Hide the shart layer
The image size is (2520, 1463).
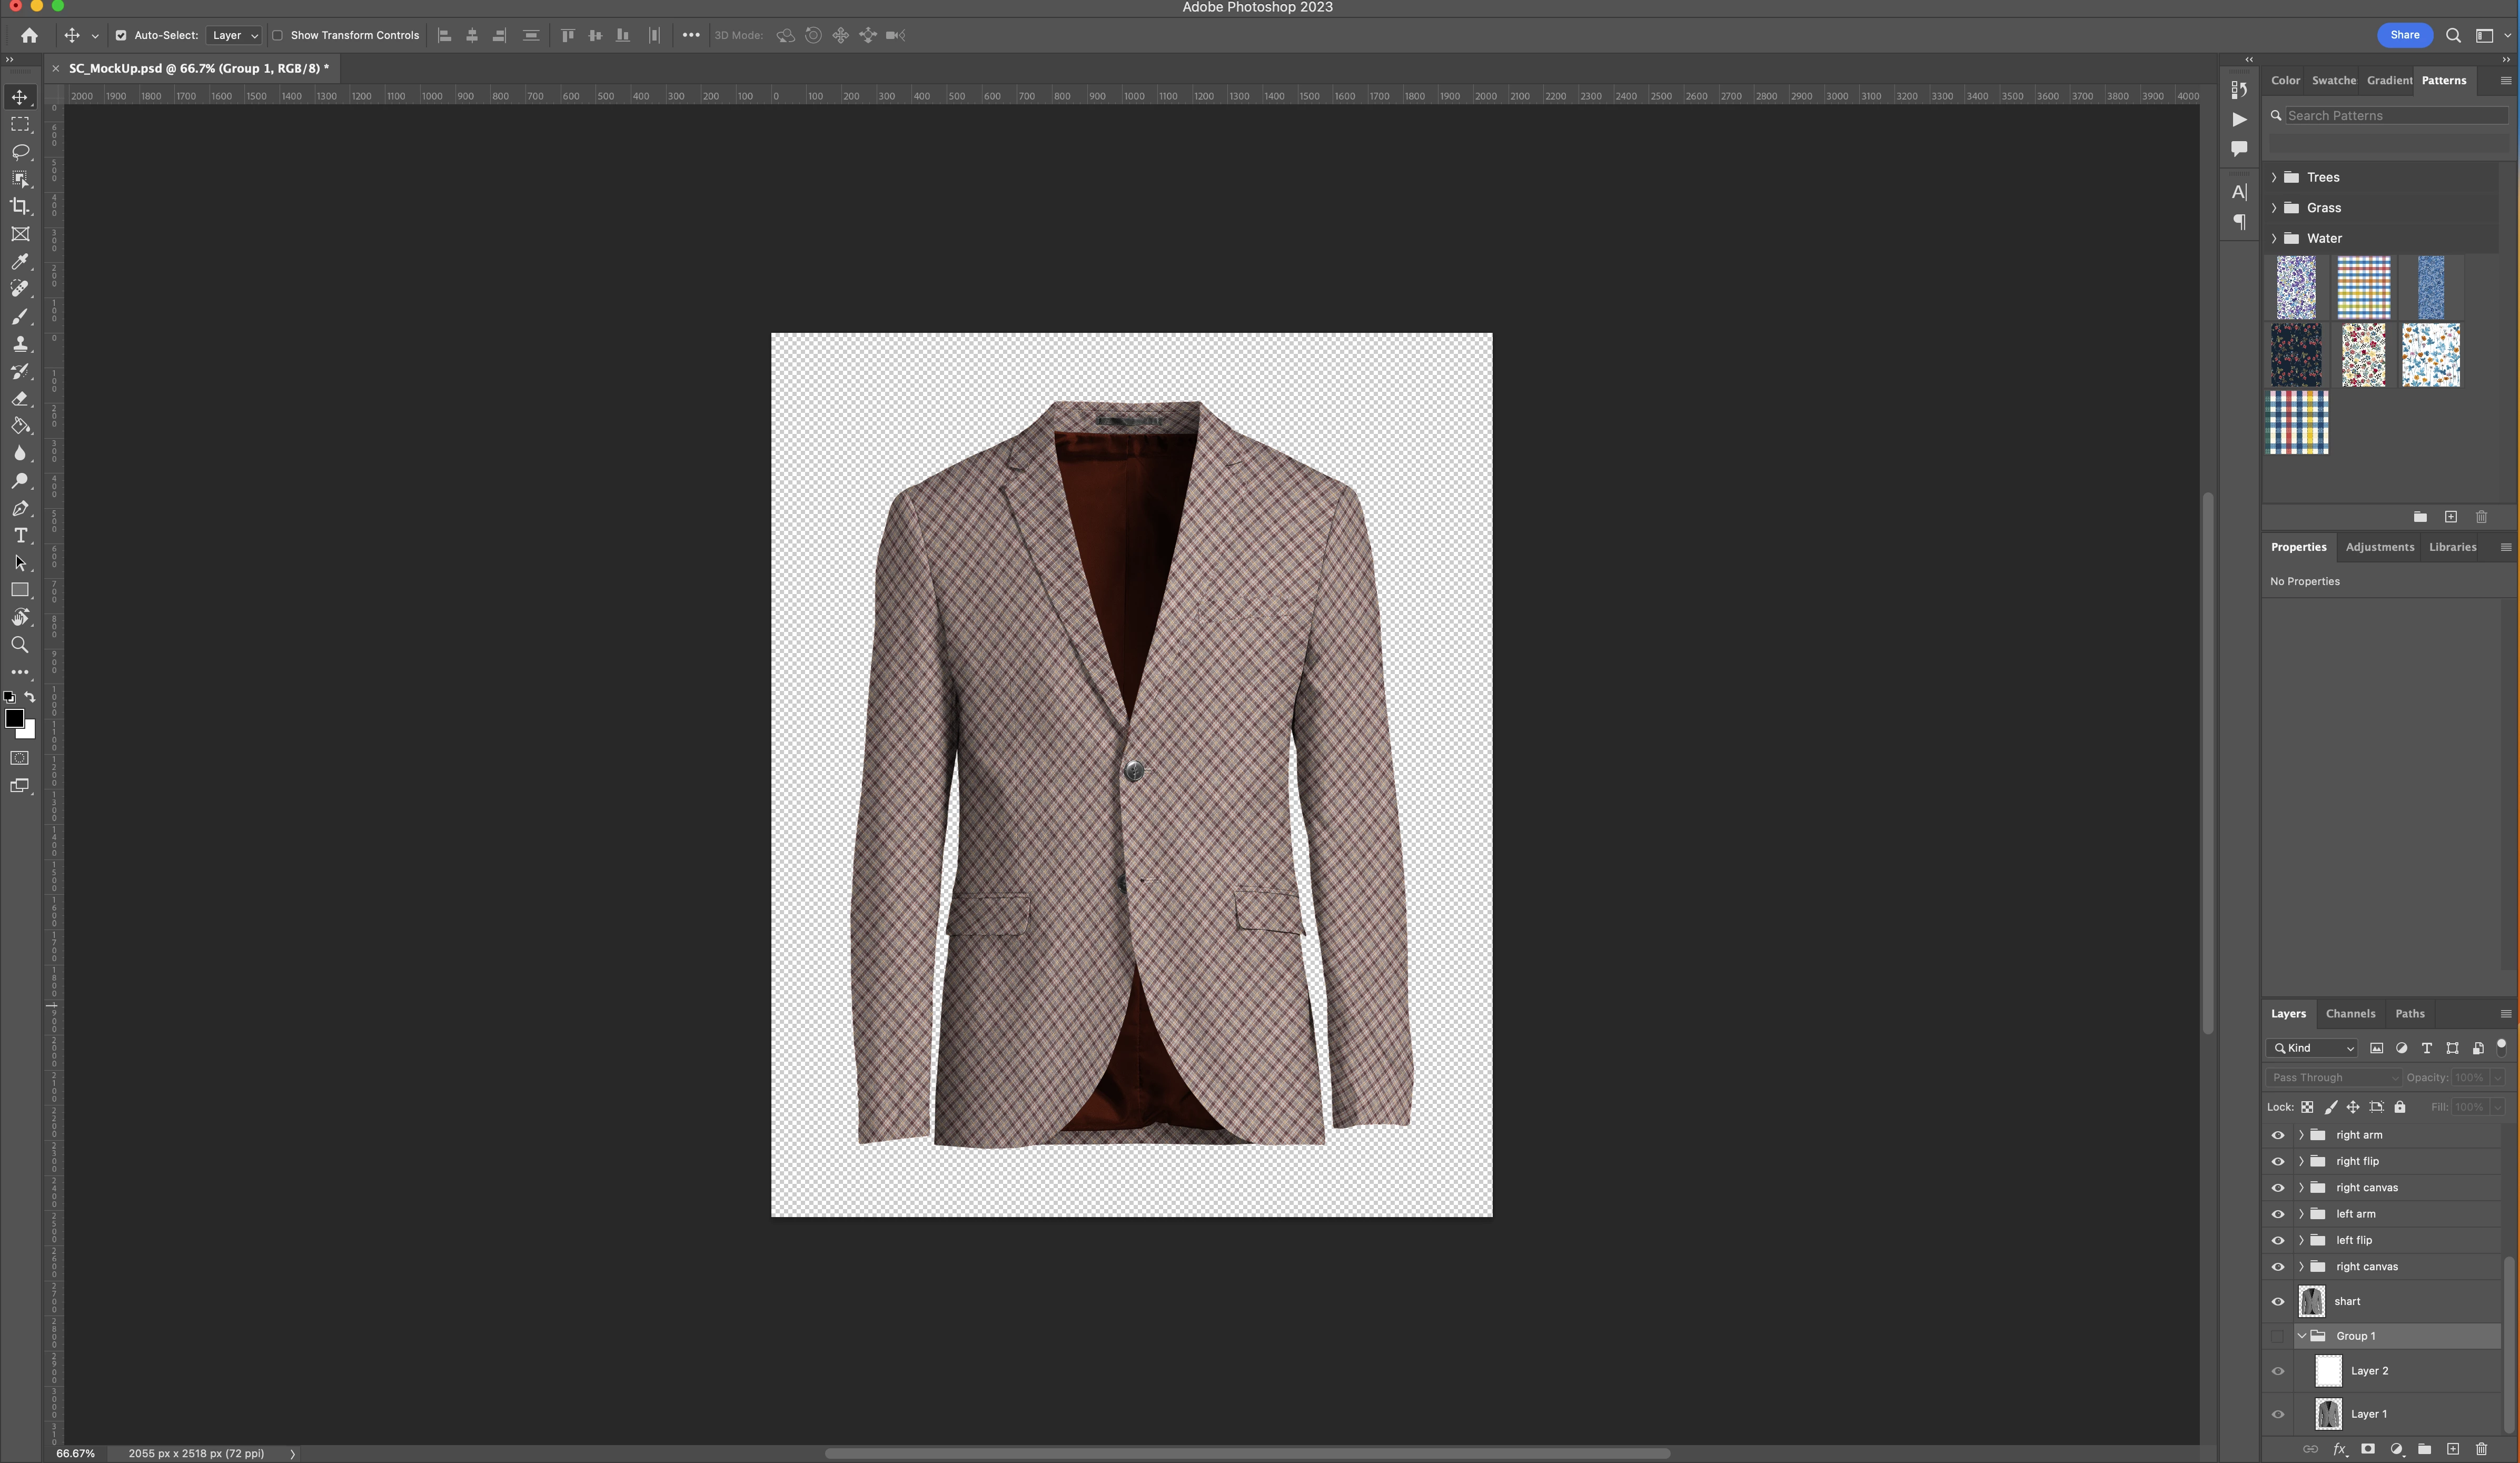[2278, 1301]
